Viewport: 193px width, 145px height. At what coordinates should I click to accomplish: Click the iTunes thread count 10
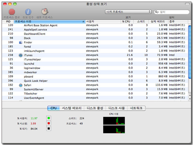(146, 55)
